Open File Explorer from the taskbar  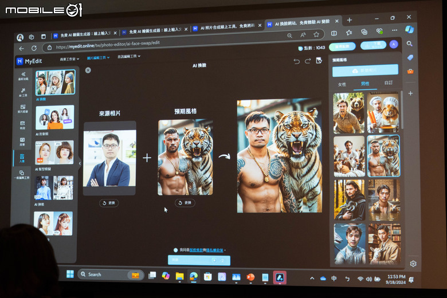tap(179, 276)
